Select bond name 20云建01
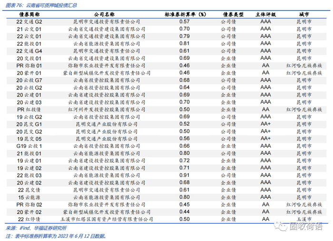This screenshot has height=241, width=333. pyautogui.click(x=29, y=95)
